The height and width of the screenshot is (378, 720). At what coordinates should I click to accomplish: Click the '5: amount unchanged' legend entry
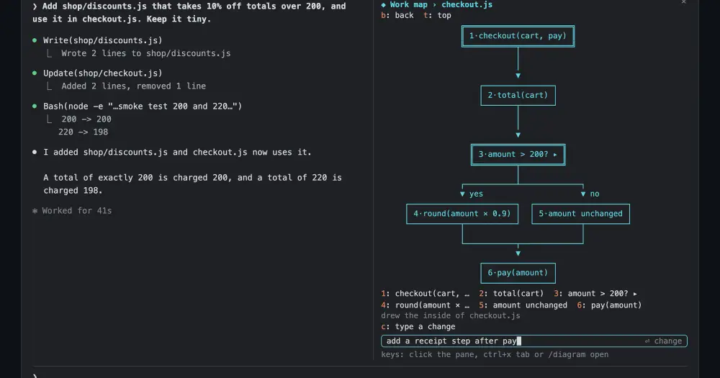pyautogui.click(x=523, y=305)
